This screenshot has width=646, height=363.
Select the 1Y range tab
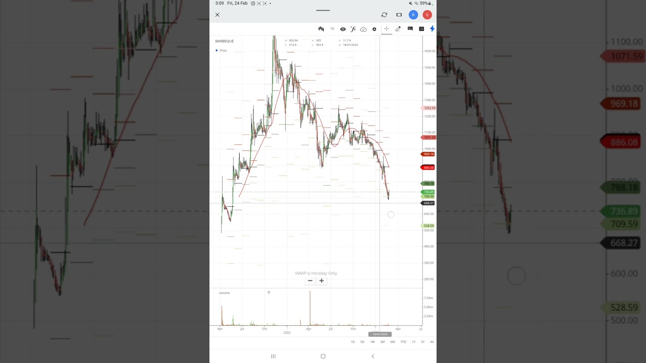(413, 342)
